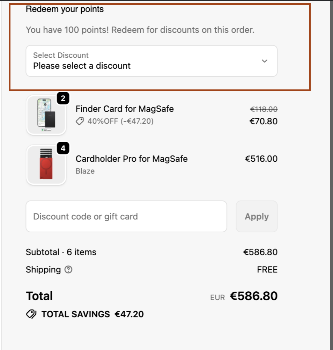The width and height of the screenshot is (333, 350).
Task: Click the Total Savings tags icon
Action: [x=31, y=314]
